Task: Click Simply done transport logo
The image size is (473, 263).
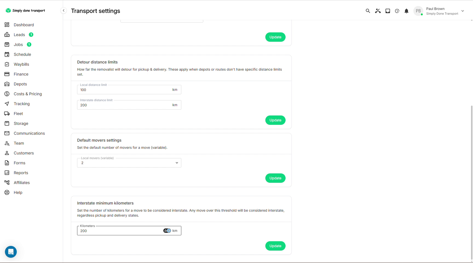Action: tap(25, 10)
